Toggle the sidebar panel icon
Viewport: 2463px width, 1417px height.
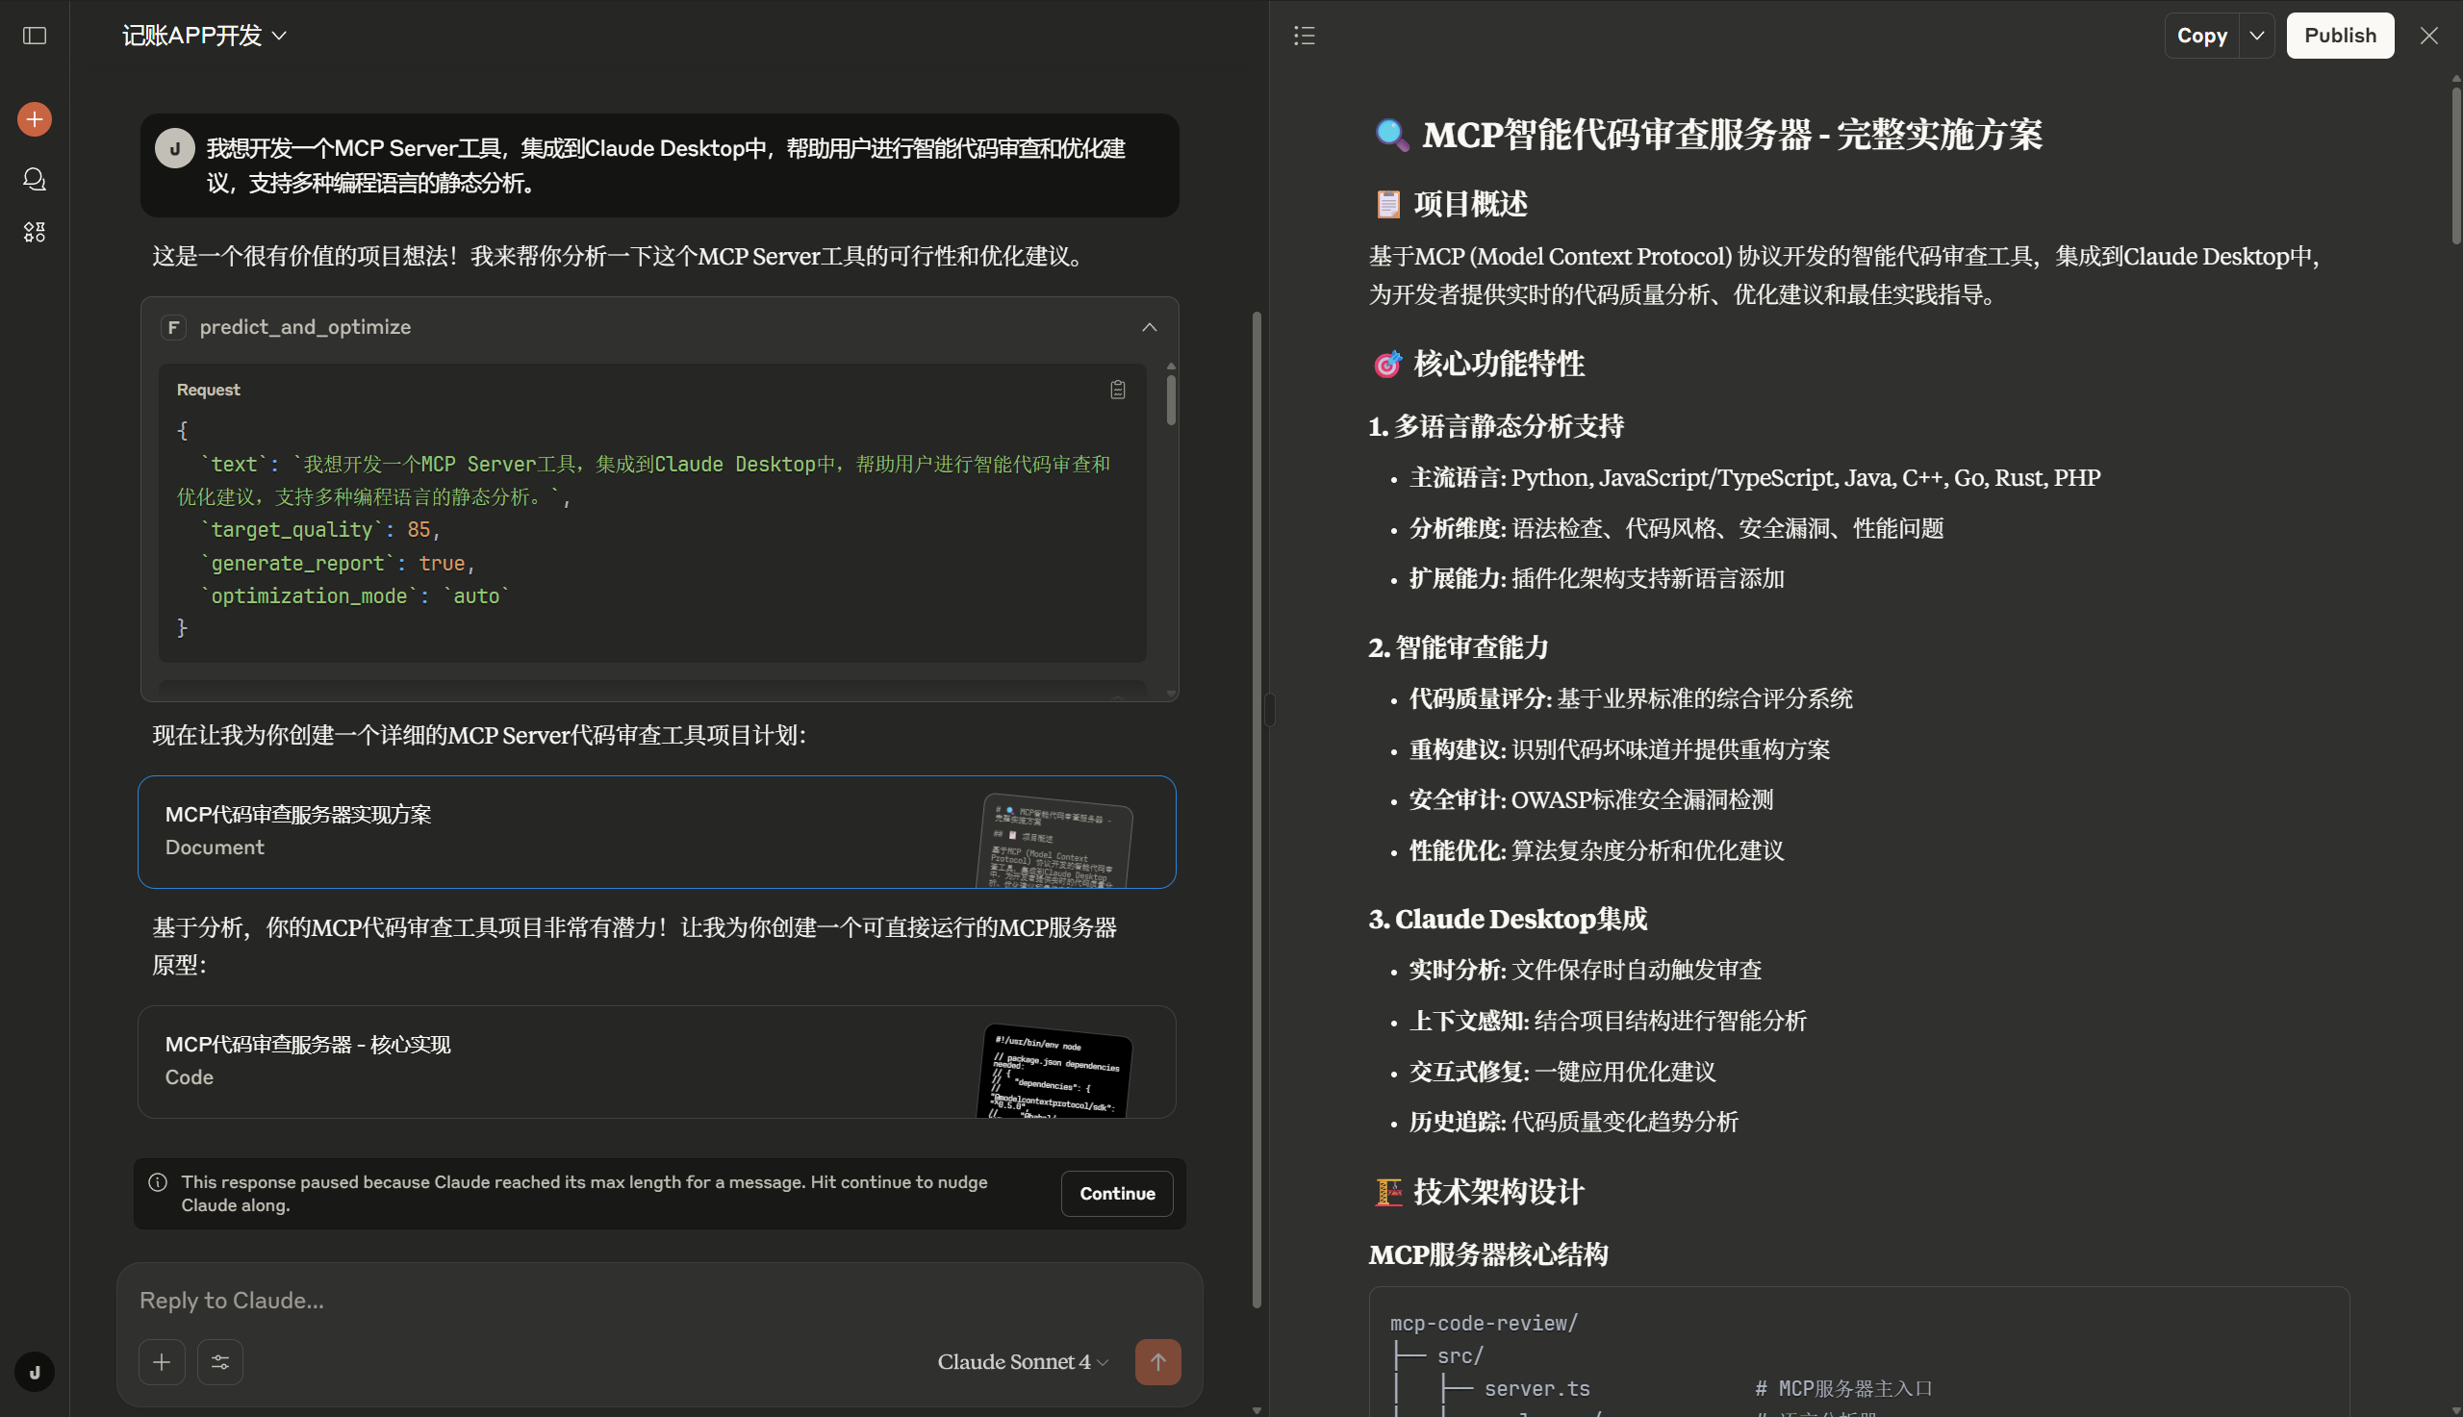pos(35,36)
